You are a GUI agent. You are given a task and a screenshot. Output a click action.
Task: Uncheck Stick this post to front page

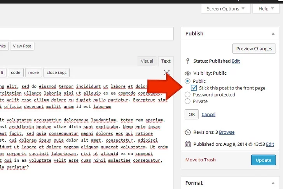(x=194, y=88)
